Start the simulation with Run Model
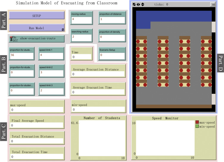Image resolution: width=224 pixels, height=162 pixels. (36, 28)
